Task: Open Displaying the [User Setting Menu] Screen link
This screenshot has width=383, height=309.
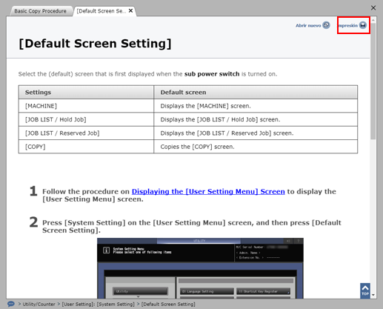Action: pyautogui.click(x=208, y=191)
